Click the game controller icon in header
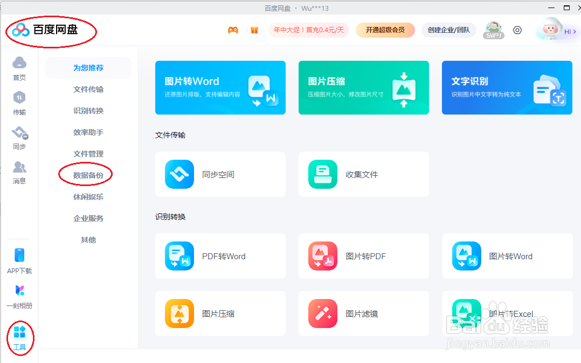 (x=233, y=30)
